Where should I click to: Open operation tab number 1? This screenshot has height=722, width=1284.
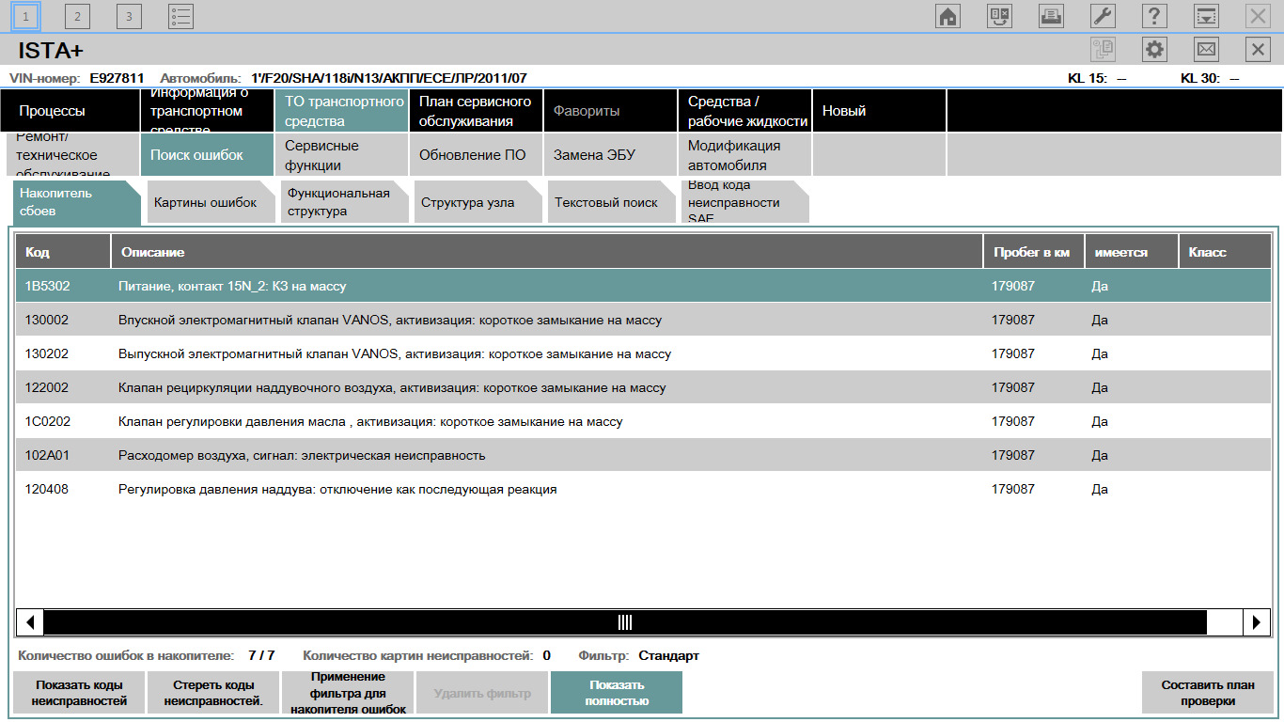(26, 16)
